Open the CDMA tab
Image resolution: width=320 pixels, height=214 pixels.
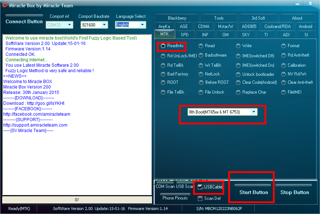coord(204,26)
